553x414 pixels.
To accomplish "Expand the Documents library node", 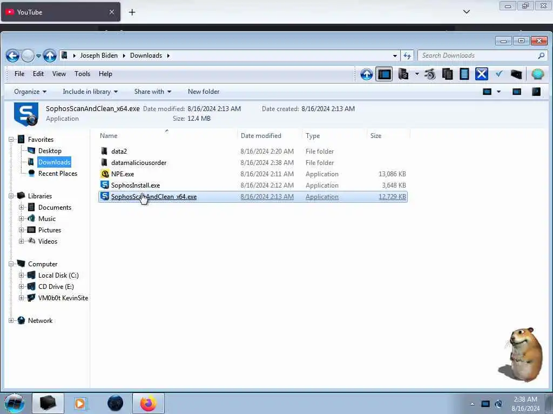I will (x=21, y=208).
